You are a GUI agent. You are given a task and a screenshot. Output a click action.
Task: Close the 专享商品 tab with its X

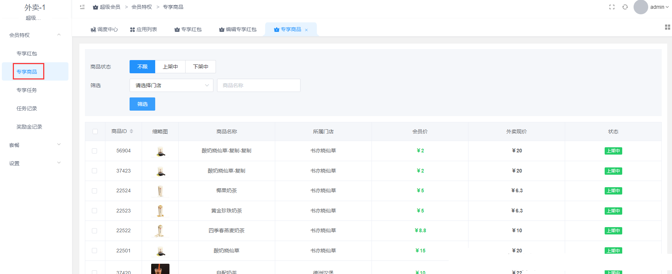coord(306,30)
